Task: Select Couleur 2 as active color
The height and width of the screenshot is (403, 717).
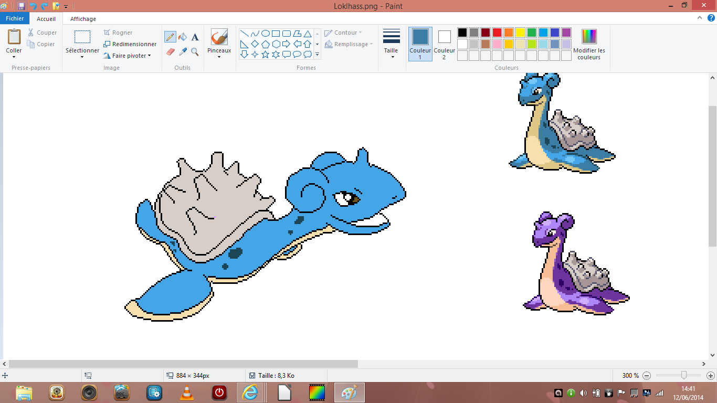Action: pos(444,44)
